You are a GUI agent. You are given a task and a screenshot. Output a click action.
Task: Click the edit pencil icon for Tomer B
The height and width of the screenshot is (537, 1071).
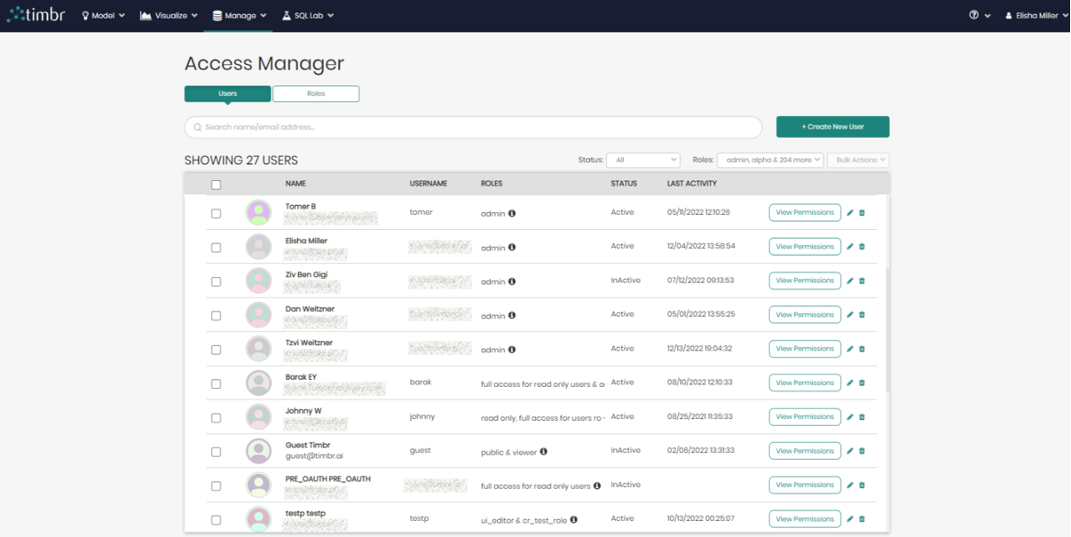pos(850,212)
